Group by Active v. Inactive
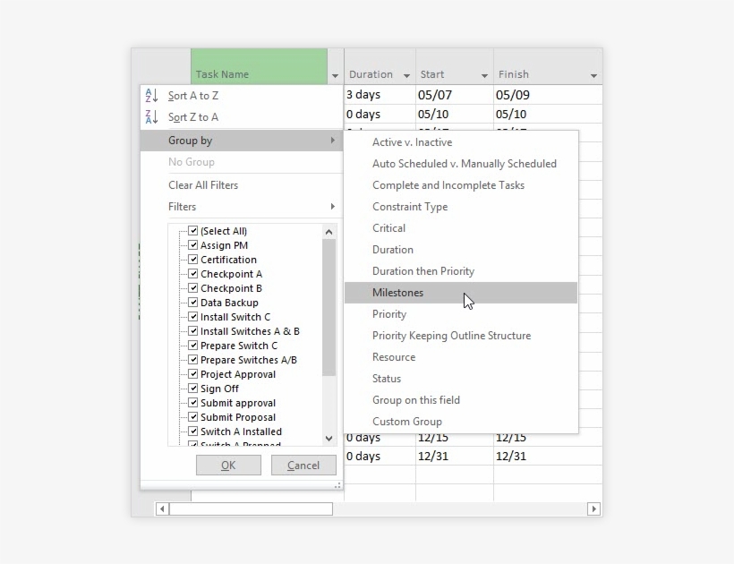The height and width of the screenshot is (564, 734). (461, 142)
